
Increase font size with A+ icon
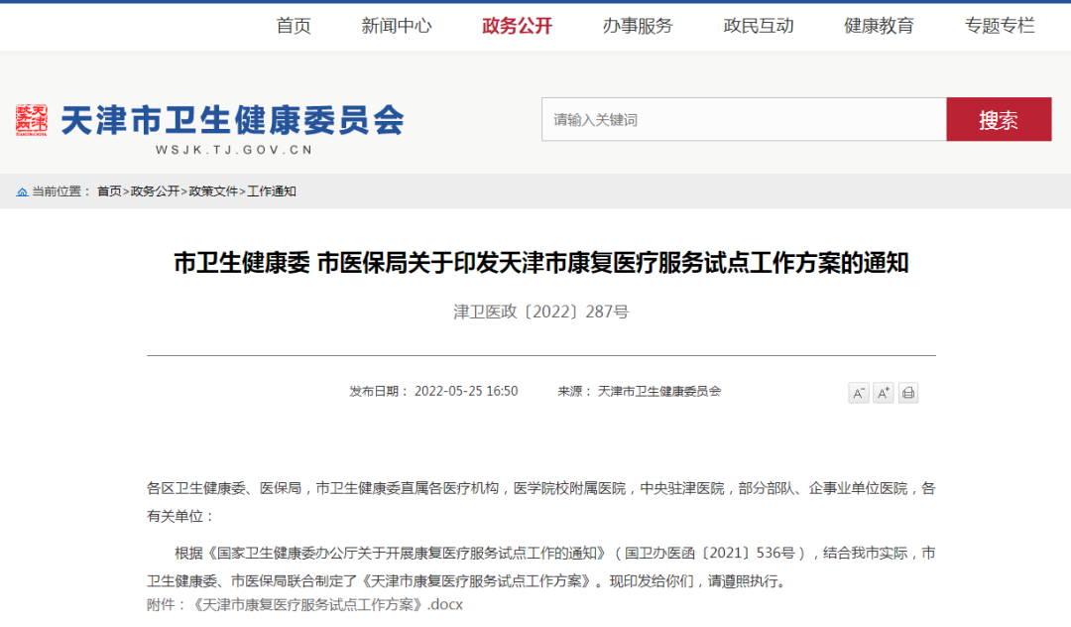point(884,393)
